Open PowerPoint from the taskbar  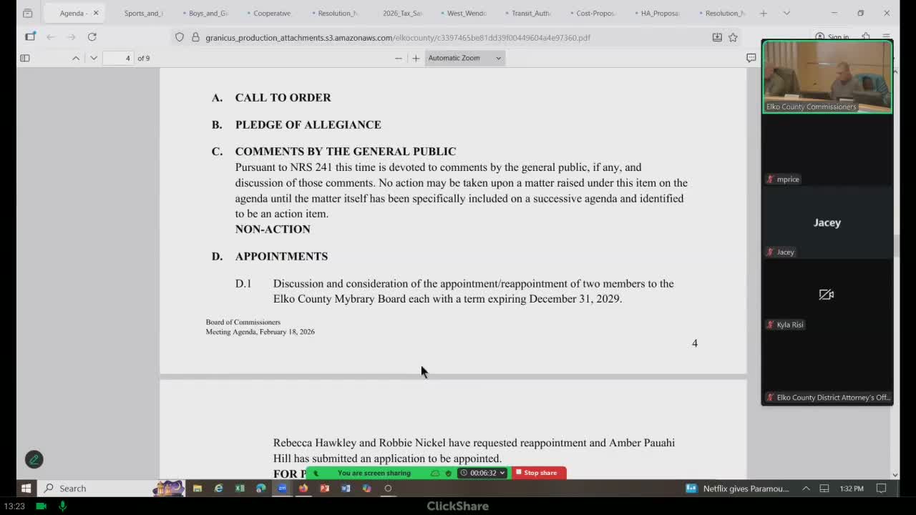point(325,489)
